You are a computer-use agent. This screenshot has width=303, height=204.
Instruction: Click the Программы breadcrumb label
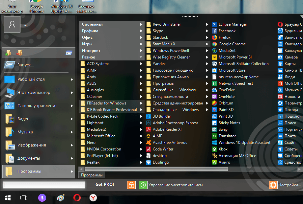point(92,175)
